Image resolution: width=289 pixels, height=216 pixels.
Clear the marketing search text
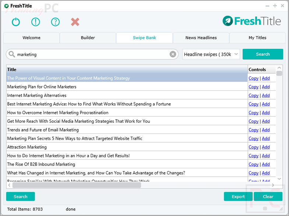click(x=173, y=54)
